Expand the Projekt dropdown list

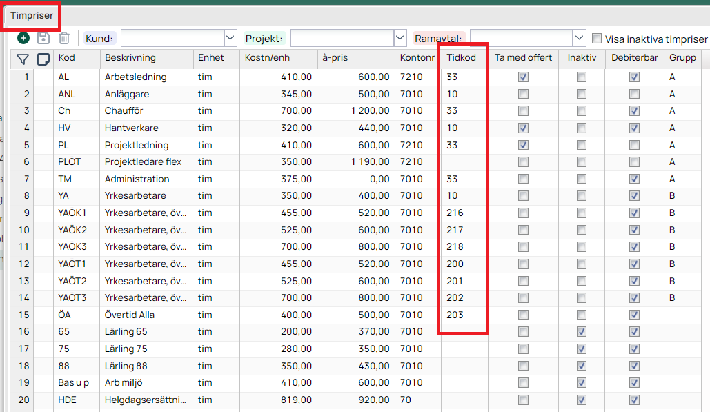pyautogui.click(x=400, y=38)
